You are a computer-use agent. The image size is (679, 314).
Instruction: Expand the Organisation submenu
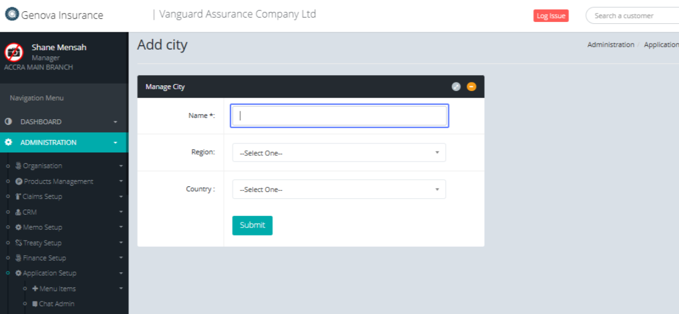121,166
